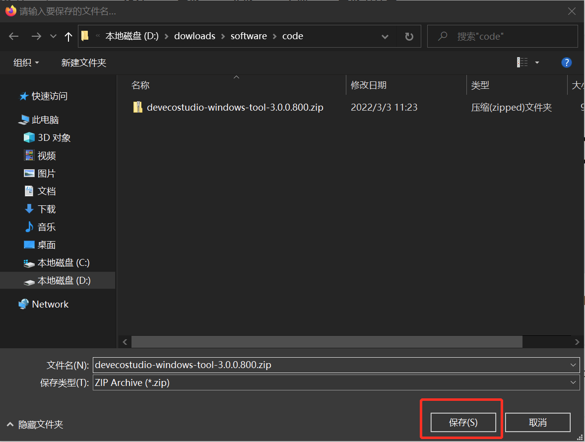The height and width of the screenshot is (442, 585).
Task: Click the folder icon in address bar
Action: [85, 36]
